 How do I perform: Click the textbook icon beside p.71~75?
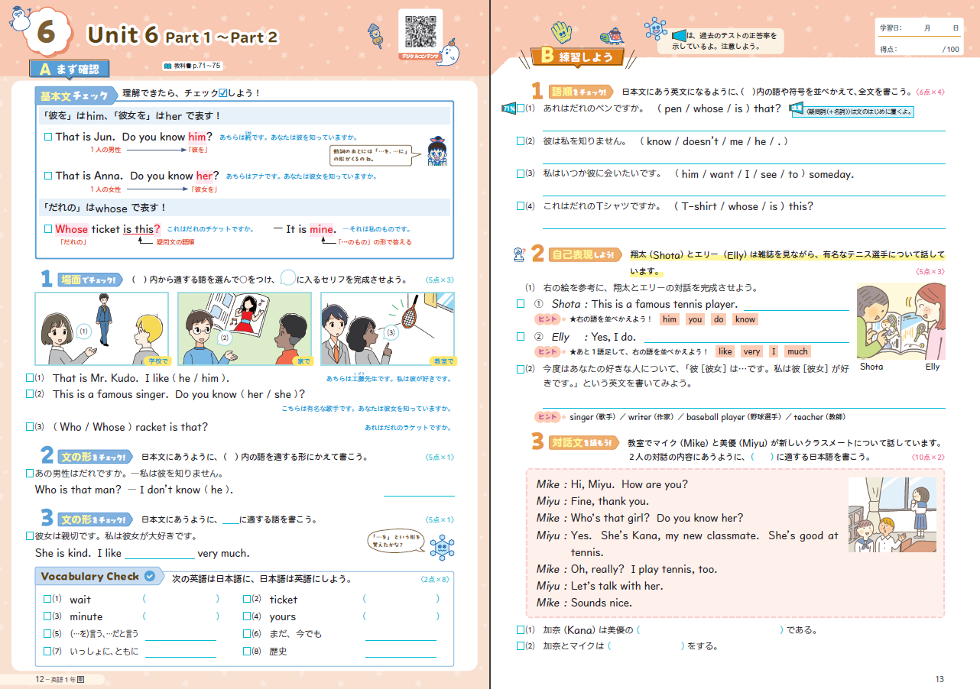[168, 66]
